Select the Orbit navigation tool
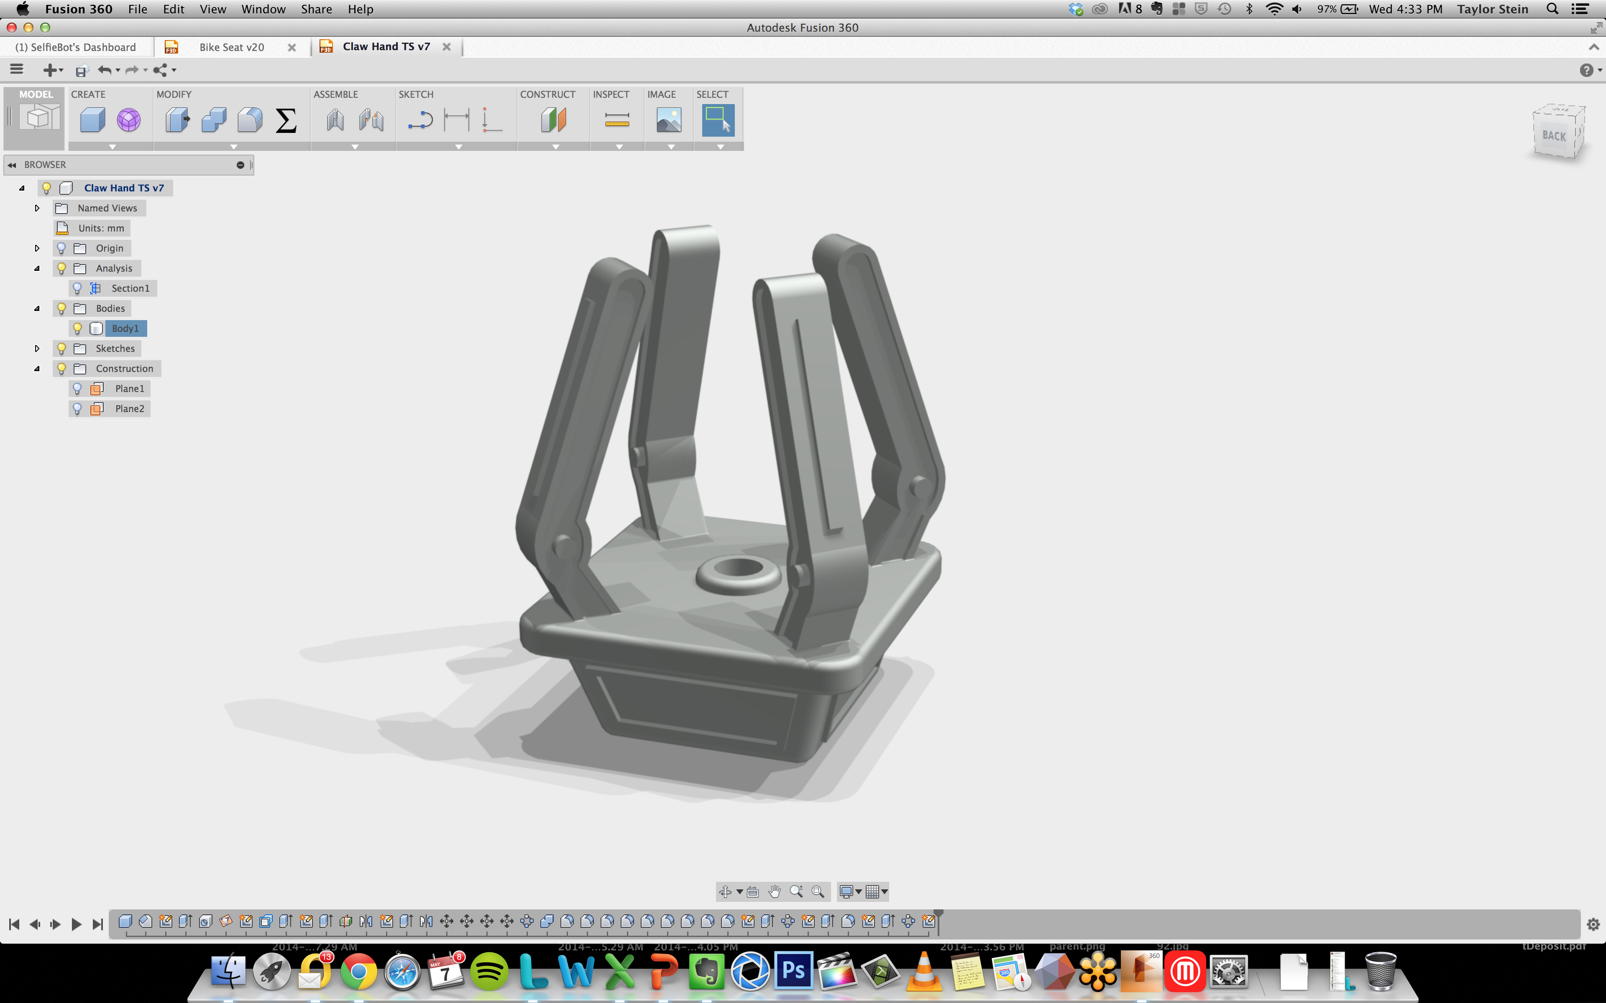The image size is (1606, 1003). pyautogui.click(x=725, y=892)
